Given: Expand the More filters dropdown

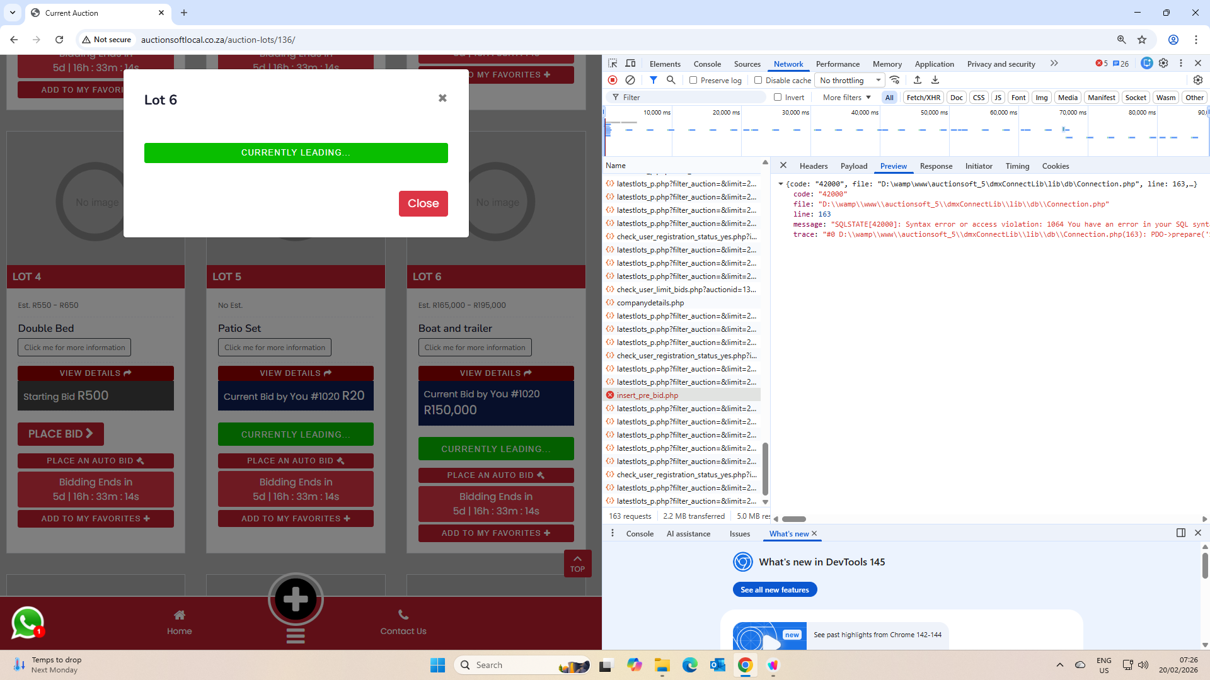Looking at the screenshot, I should [846, 98].
